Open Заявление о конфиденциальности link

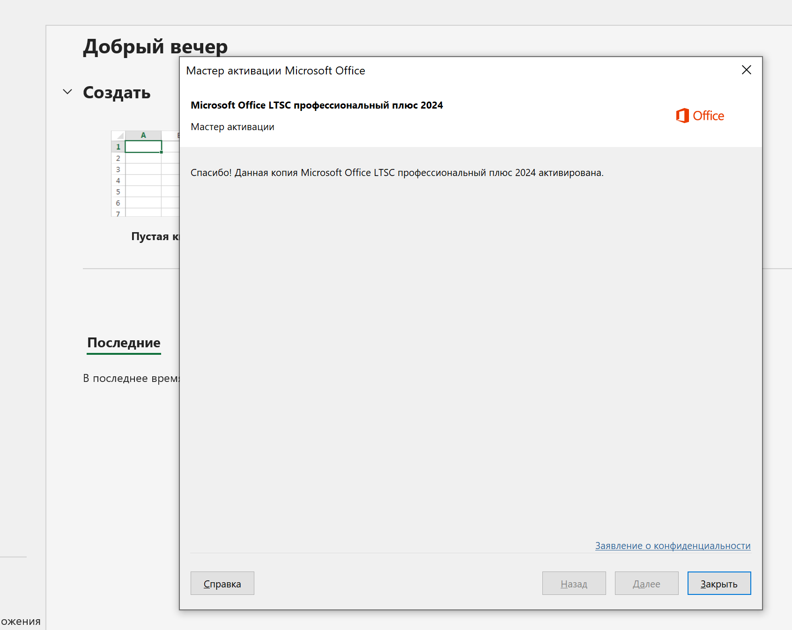pyautogui.click(x=673, y=546)
